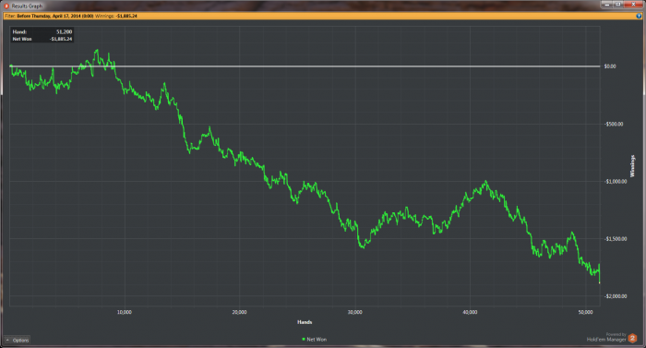Click the -$500.00 axis label

[x=614, y=124]
